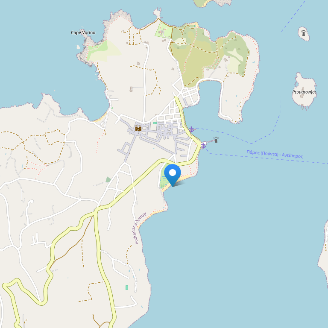Click the lighthouse on the small northeast islet
The width and height of the screenshot is (328, 328).
point(304,33)
